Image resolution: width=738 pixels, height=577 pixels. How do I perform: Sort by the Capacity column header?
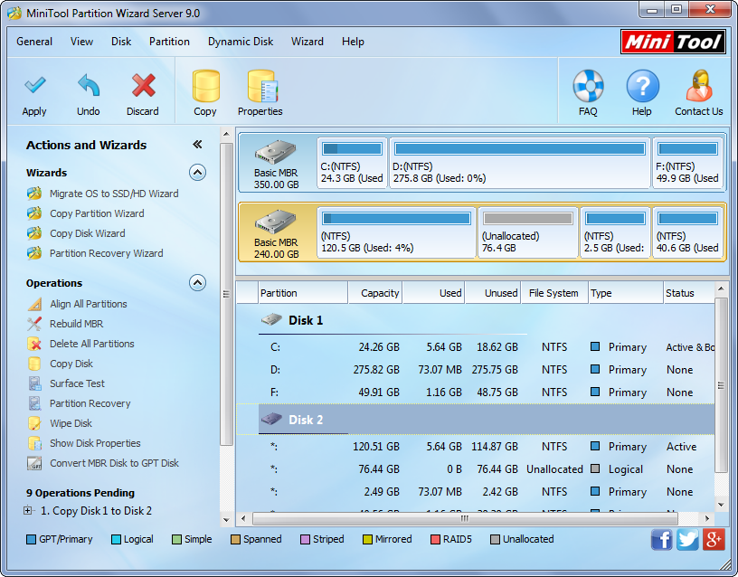tap(375, 293)
